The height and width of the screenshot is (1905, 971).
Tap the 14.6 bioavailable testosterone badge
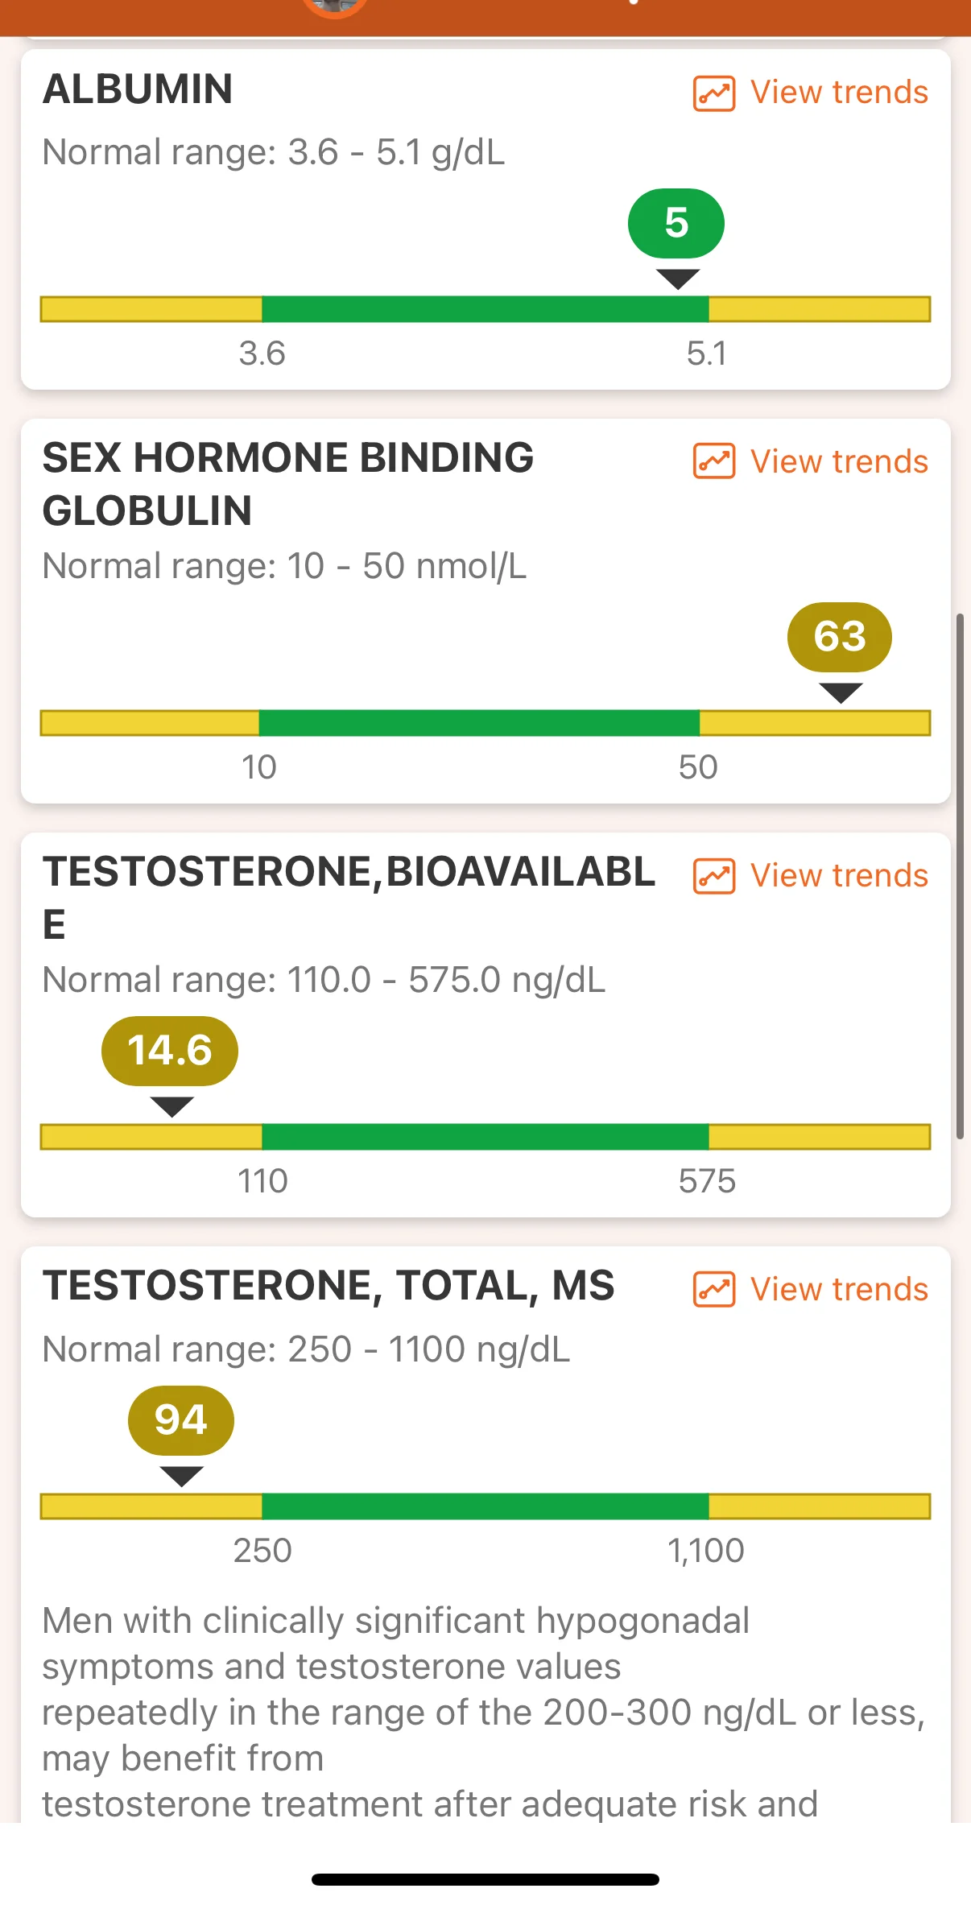[x=170, y=1051]
